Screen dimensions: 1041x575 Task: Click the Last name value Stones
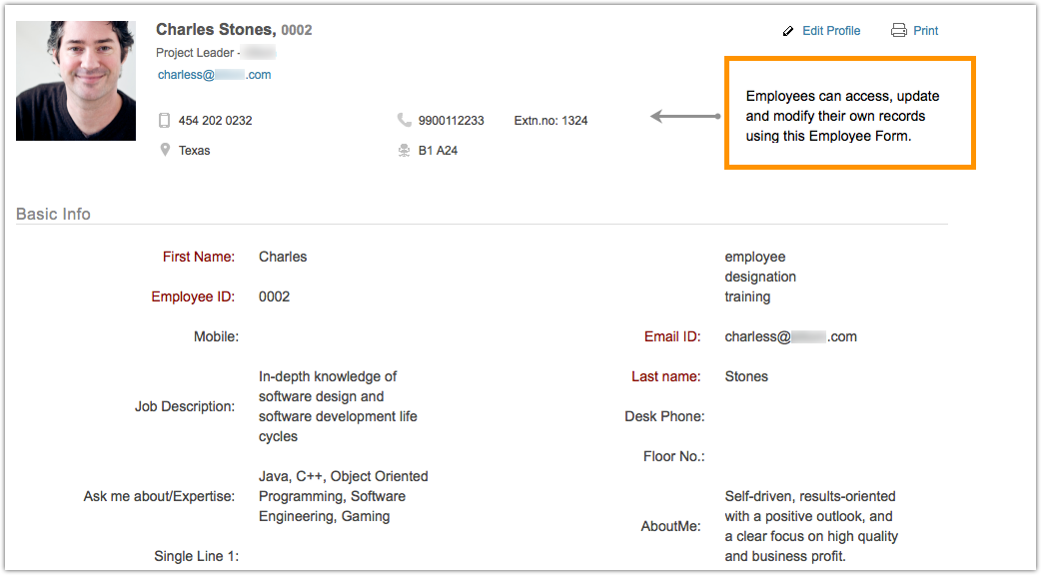click(x=746, y=376)
